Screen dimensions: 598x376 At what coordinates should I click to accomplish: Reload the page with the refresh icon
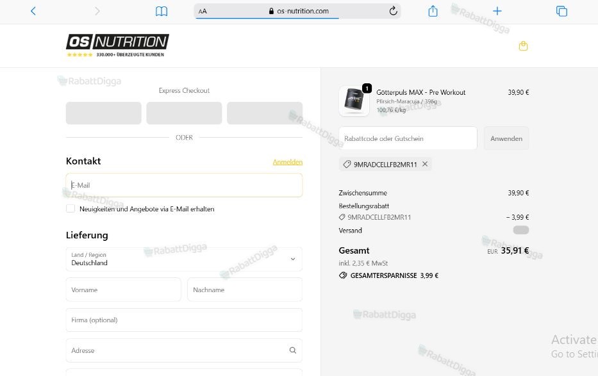(393, 11)
